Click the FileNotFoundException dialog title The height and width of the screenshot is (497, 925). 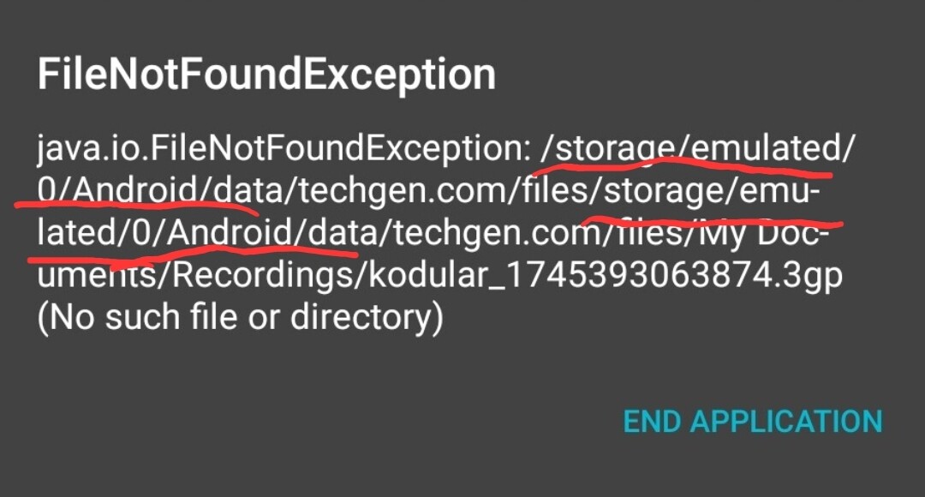pos(266,75)
